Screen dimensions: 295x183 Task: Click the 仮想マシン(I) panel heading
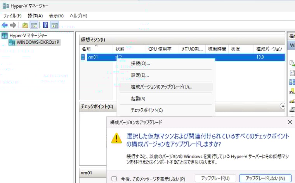pos(93,39)
